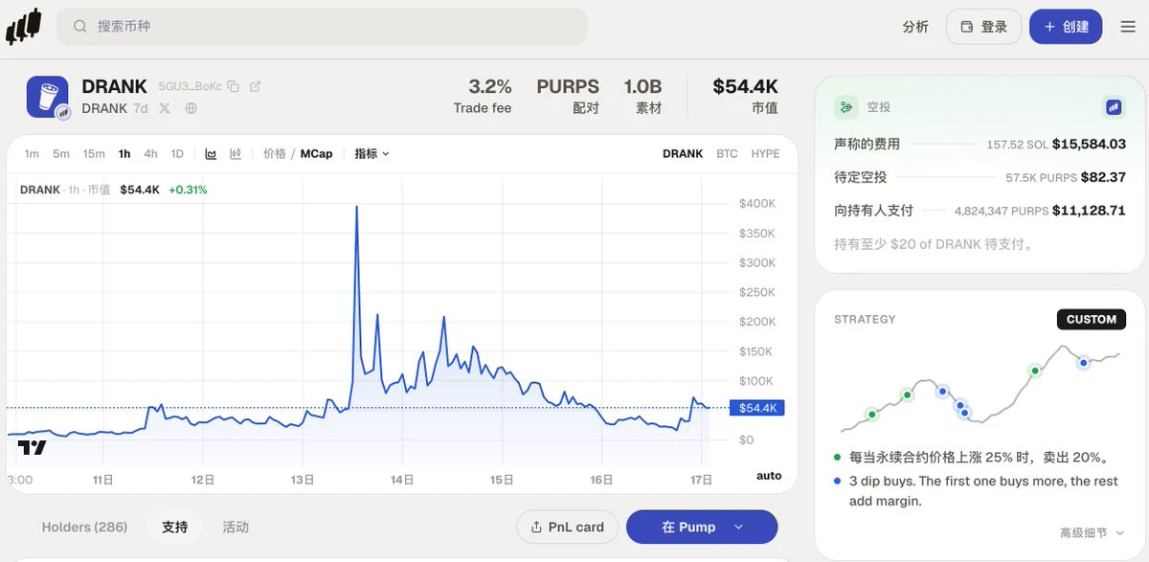Click the TradingView logo on chart
This screenshot has width=1149, height=562.
tap(32, 448)
